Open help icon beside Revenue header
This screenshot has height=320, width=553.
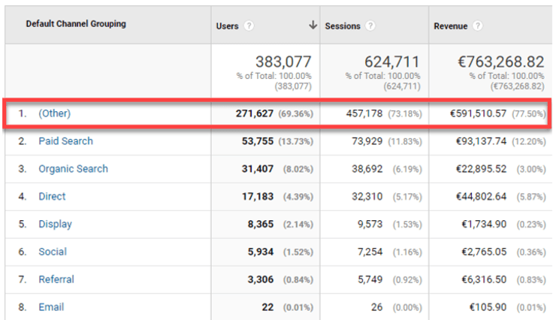(x=478, y=26)
